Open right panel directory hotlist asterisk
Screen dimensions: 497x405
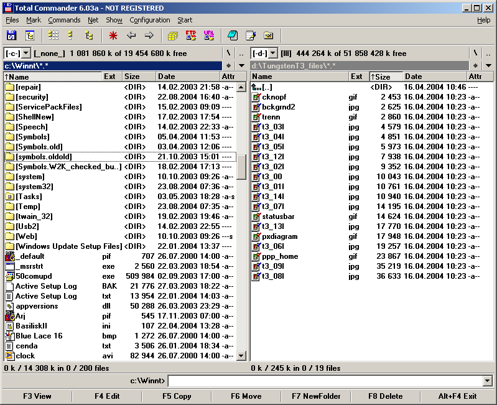pyautogui.click(x=475, y=65)
